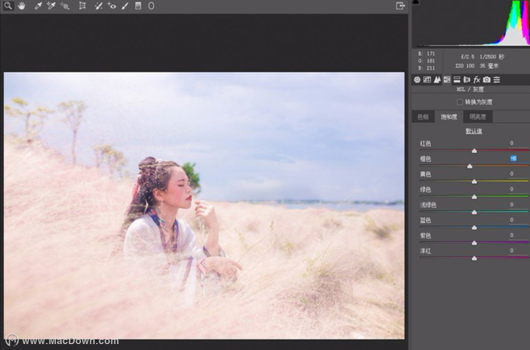The height and width of the screenshot is (350, 530).
Task: Open the HSL / Grayscale panel icon
Action: (x=447, y=80)
